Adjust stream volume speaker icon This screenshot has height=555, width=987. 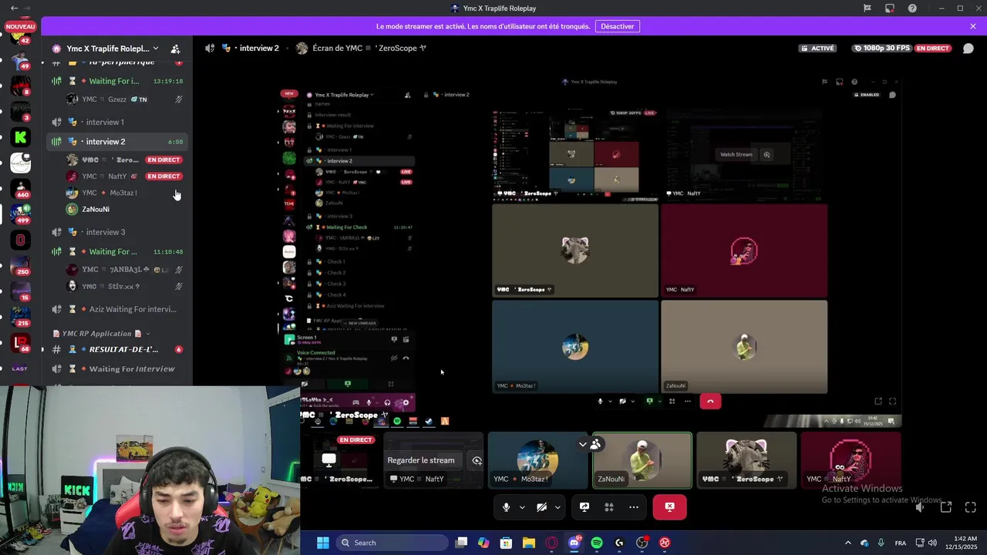pyautogui.click(x=920, y=507)
